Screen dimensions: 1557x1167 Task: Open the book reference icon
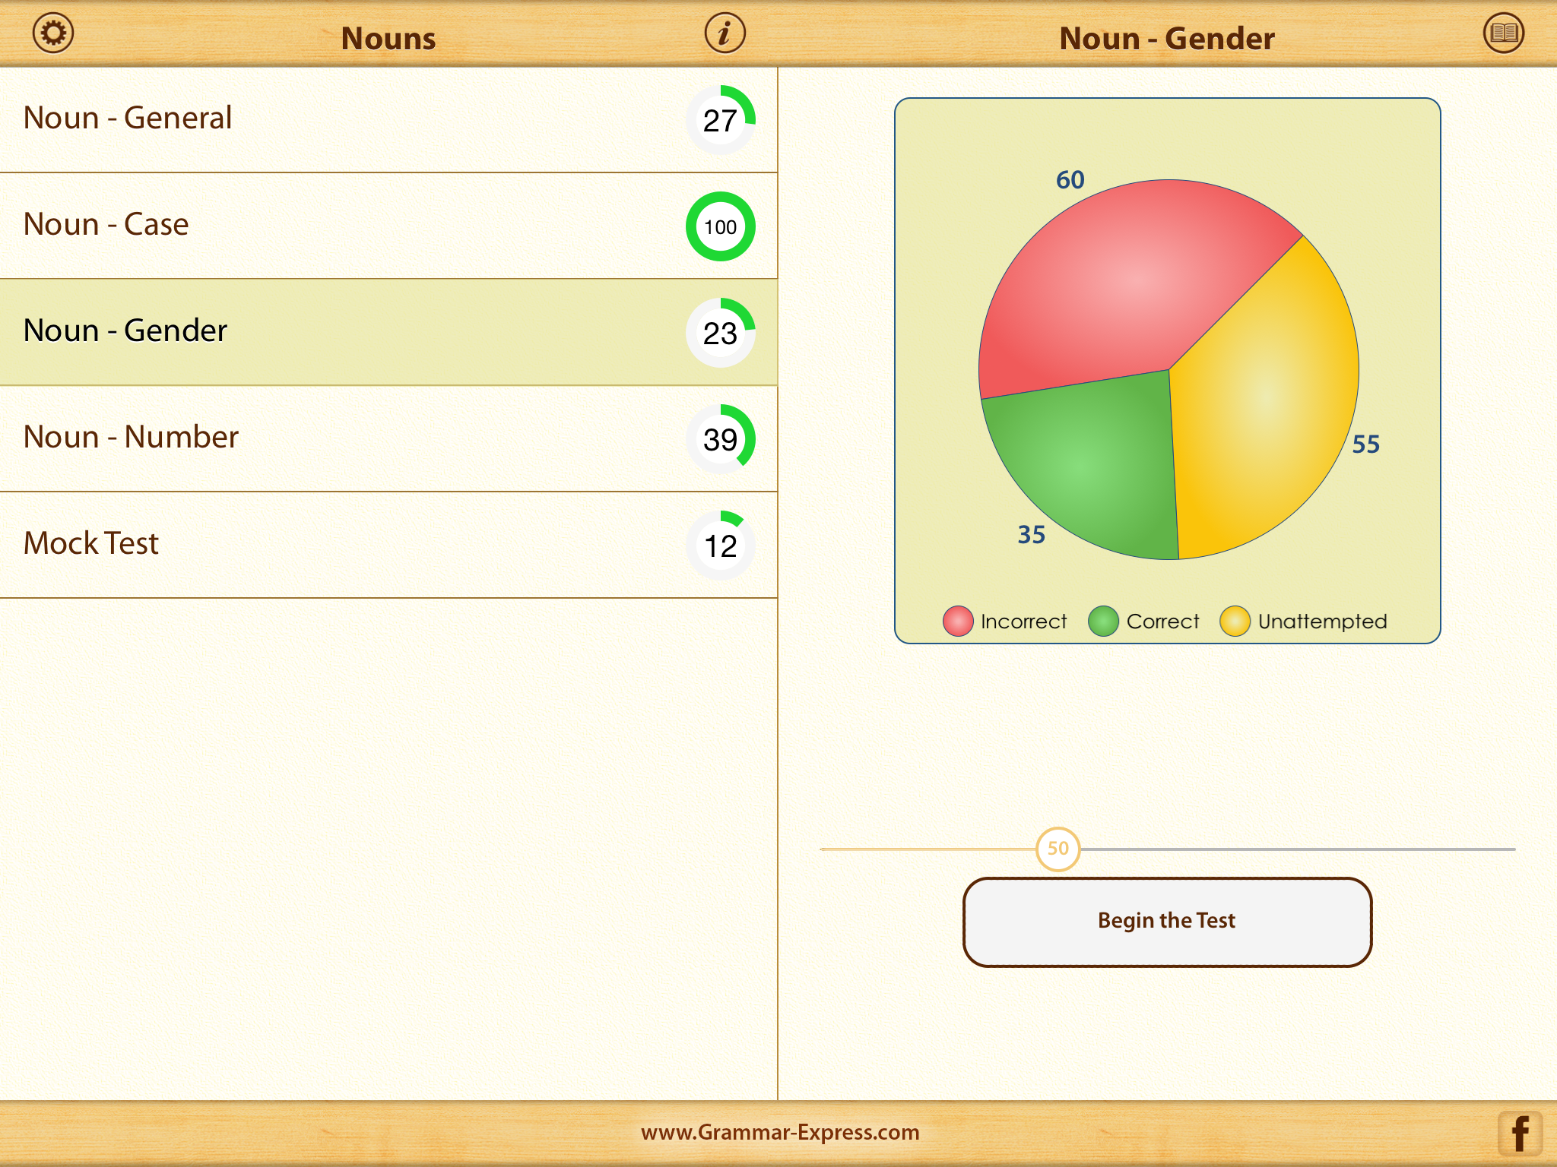tap(1503, 33)
